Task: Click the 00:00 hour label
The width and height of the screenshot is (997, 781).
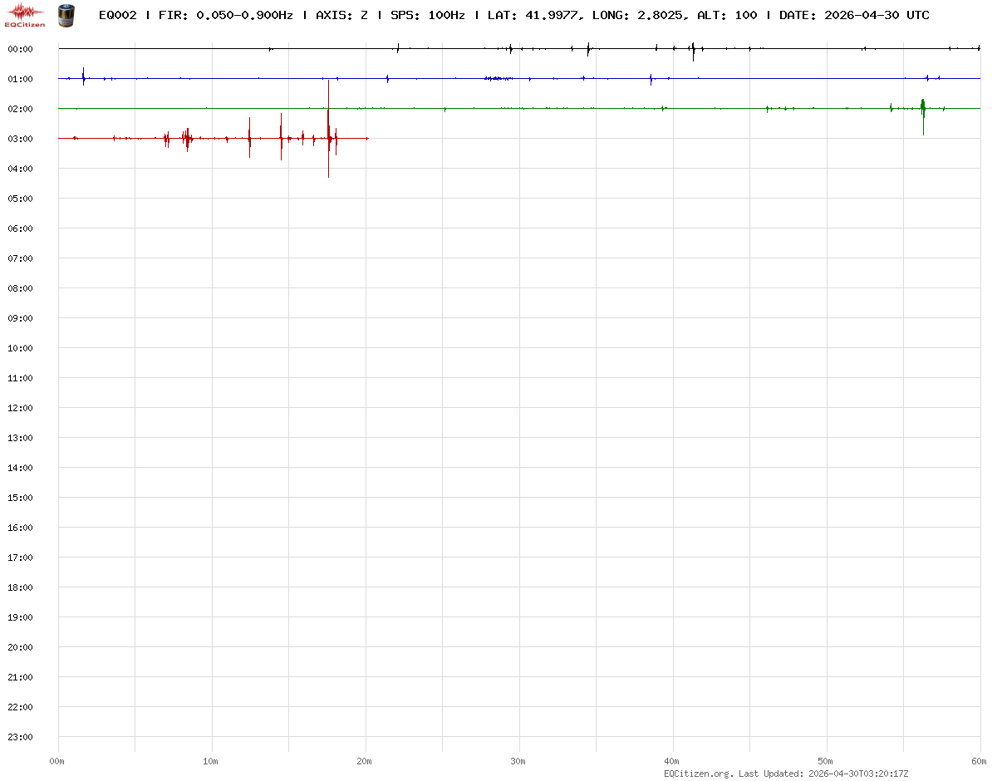Action: [20, 49]
